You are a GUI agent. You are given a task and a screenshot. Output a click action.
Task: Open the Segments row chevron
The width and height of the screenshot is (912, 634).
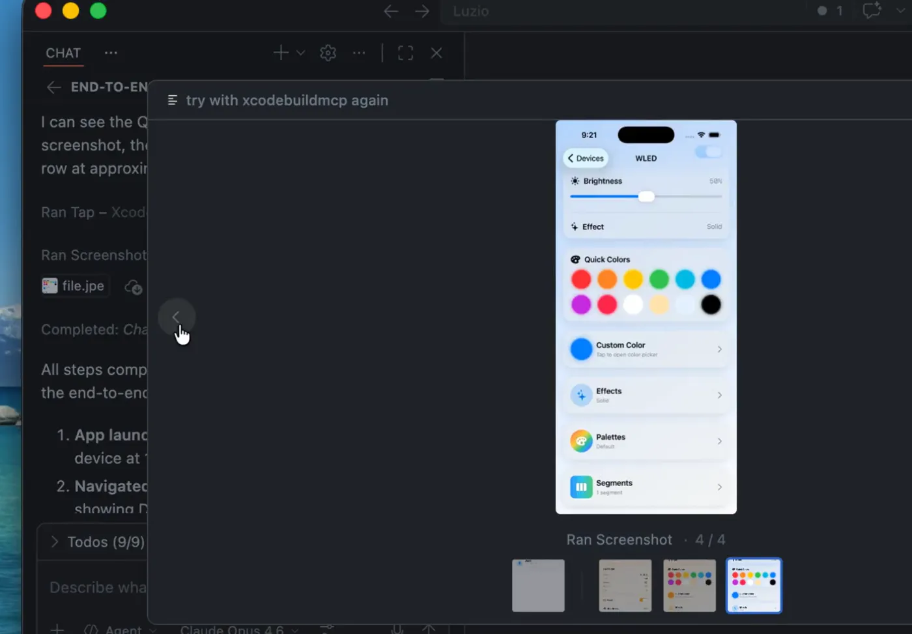point(720,487)
